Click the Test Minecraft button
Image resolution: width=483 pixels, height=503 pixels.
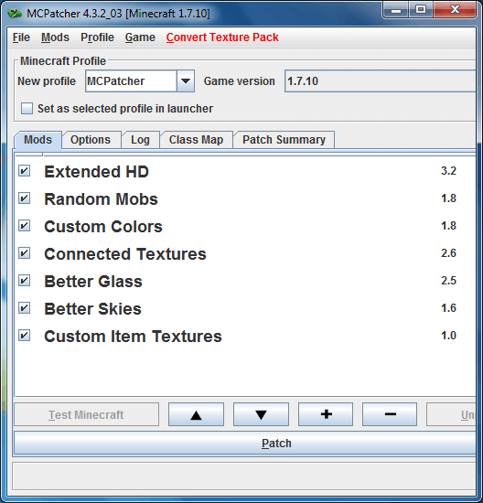[86, 414]
